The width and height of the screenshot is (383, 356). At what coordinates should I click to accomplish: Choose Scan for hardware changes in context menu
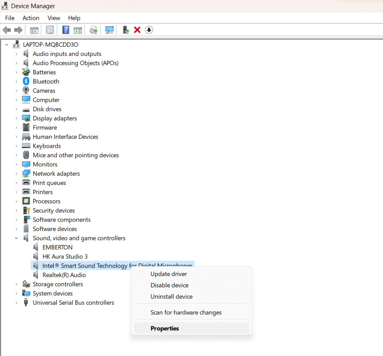192,312
